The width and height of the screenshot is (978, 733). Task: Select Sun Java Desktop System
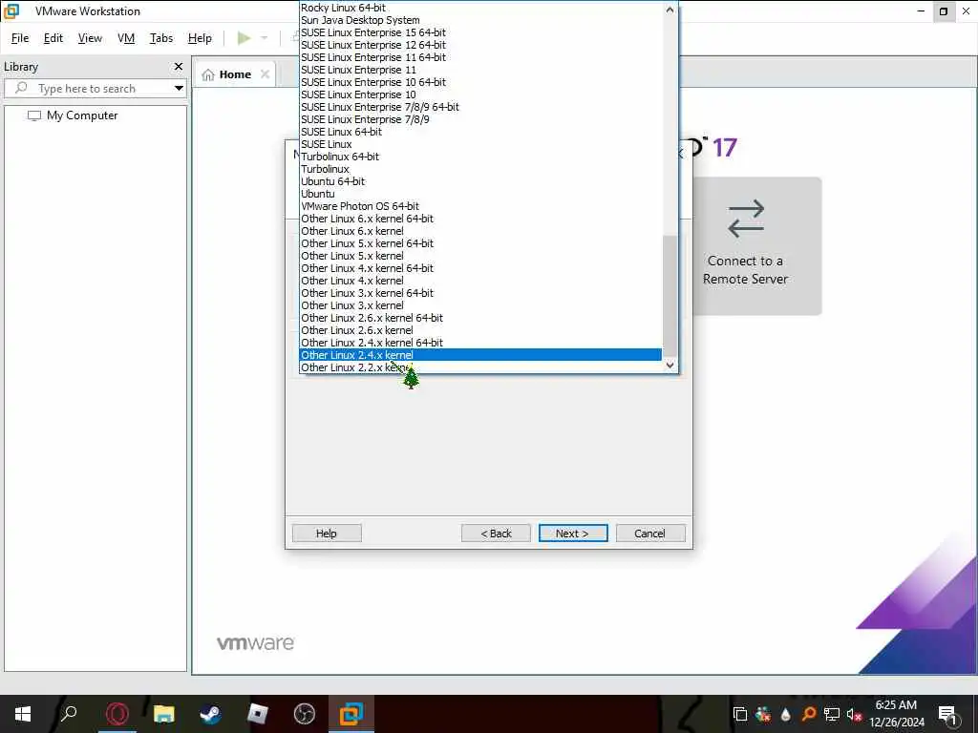[x=480, y=20]
